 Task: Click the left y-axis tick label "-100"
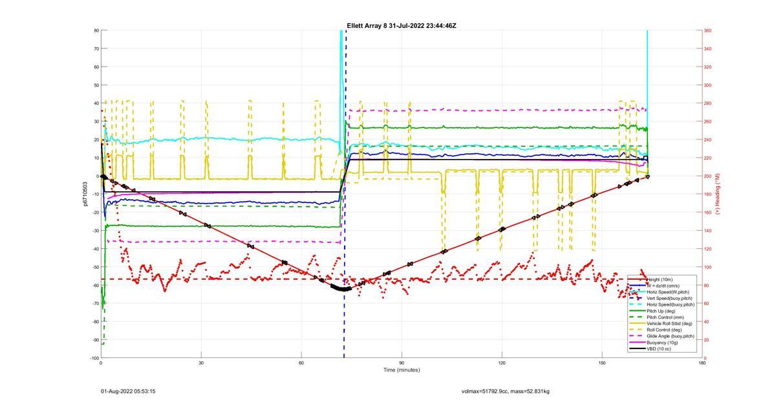[x=94, y=358]
